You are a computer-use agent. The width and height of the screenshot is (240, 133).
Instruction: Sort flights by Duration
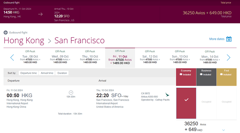tap(62, 73)
